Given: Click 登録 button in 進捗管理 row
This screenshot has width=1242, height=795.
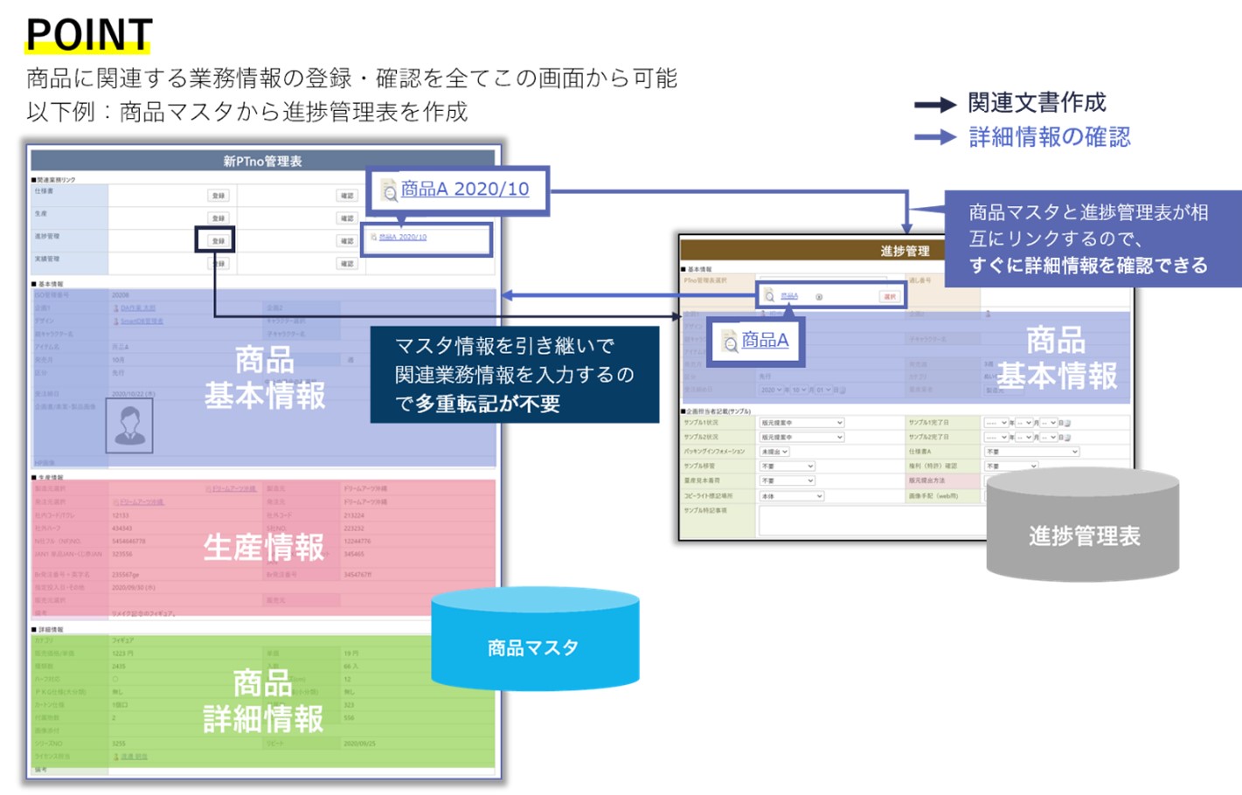Looking at the screenshot, I should pyautogui.click(x=219, y=241).
